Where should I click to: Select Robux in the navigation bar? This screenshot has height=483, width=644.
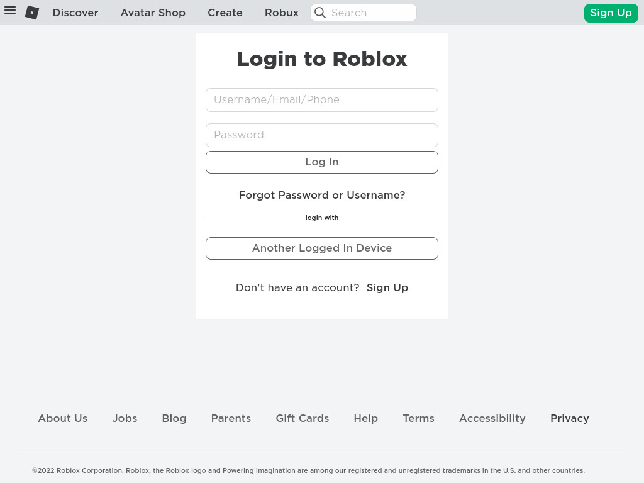281,13
